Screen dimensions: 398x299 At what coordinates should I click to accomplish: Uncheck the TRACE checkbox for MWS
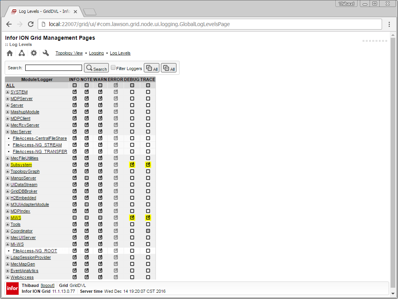click(x=148, y=218)
